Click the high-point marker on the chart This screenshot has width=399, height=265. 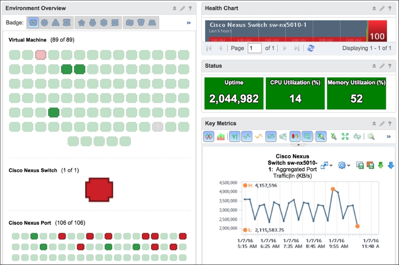point(333,189)
